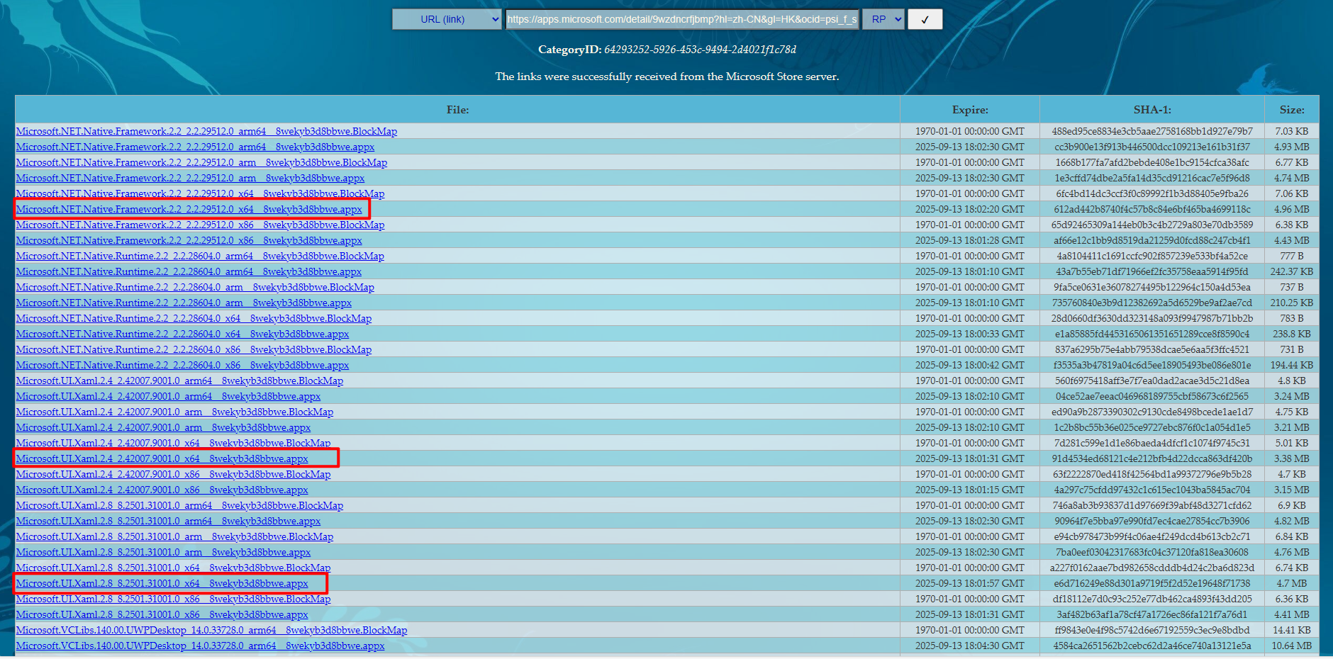The image size is (1333, 659).
Task: Open NET.Native.Runtime arm64 BlockMap link
Action: tap(200, 256)
